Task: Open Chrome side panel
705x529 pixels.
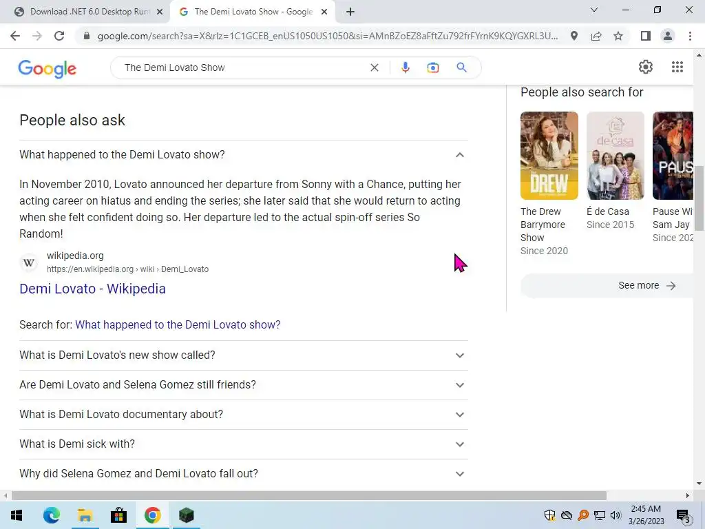Action: point(646,36)
